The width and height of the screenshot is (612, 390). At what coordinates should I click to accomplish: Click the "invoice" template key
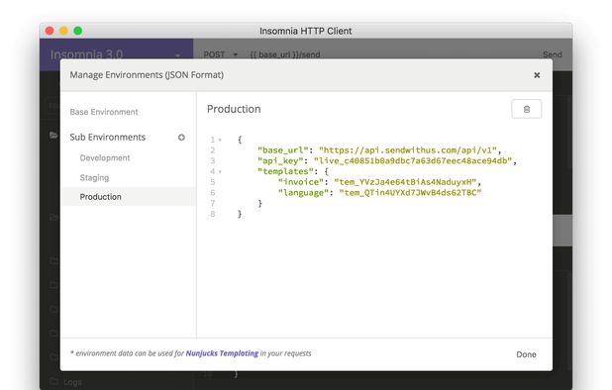point(300,182)
